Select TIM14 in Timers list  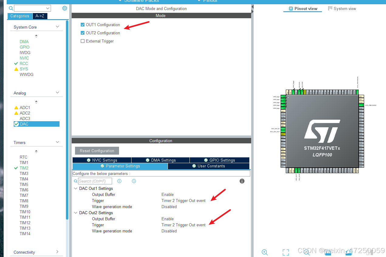tap(25, 234)
